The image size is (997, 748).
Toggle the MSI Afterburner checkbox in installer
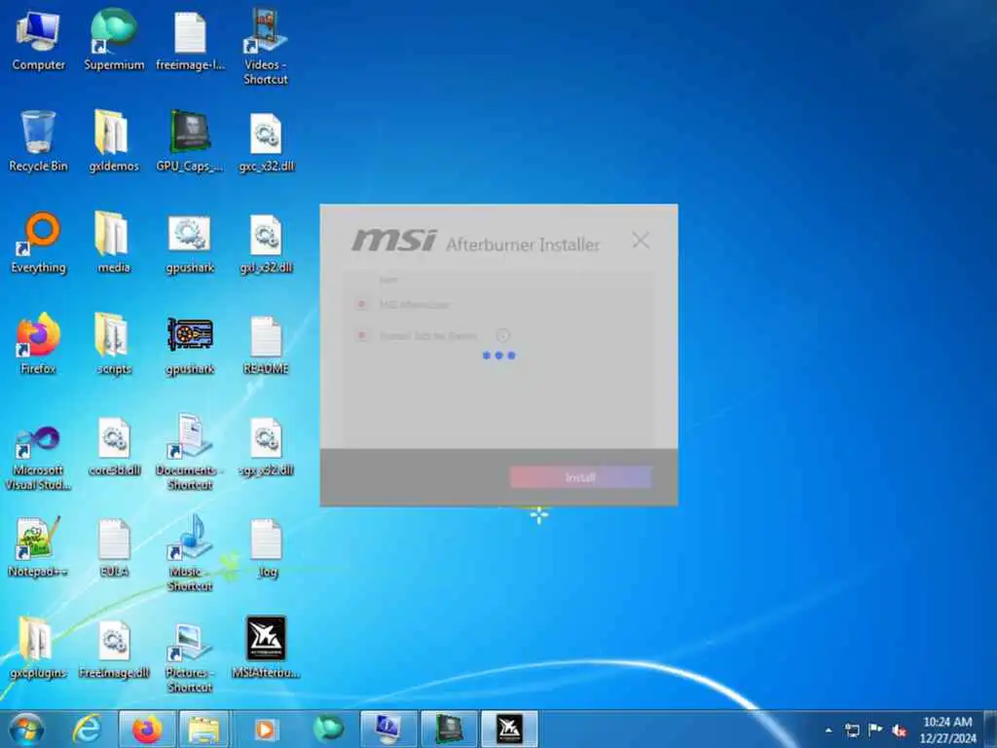tap(362, 305)
